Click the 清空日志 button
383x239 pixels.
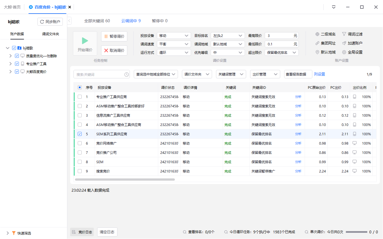coord(107,232)
